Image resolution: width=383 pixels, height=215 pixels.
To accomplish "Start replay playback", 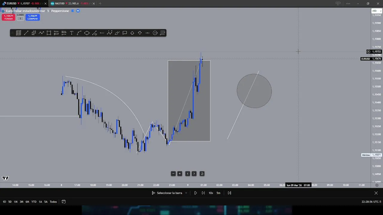I will tap(196, 193).
